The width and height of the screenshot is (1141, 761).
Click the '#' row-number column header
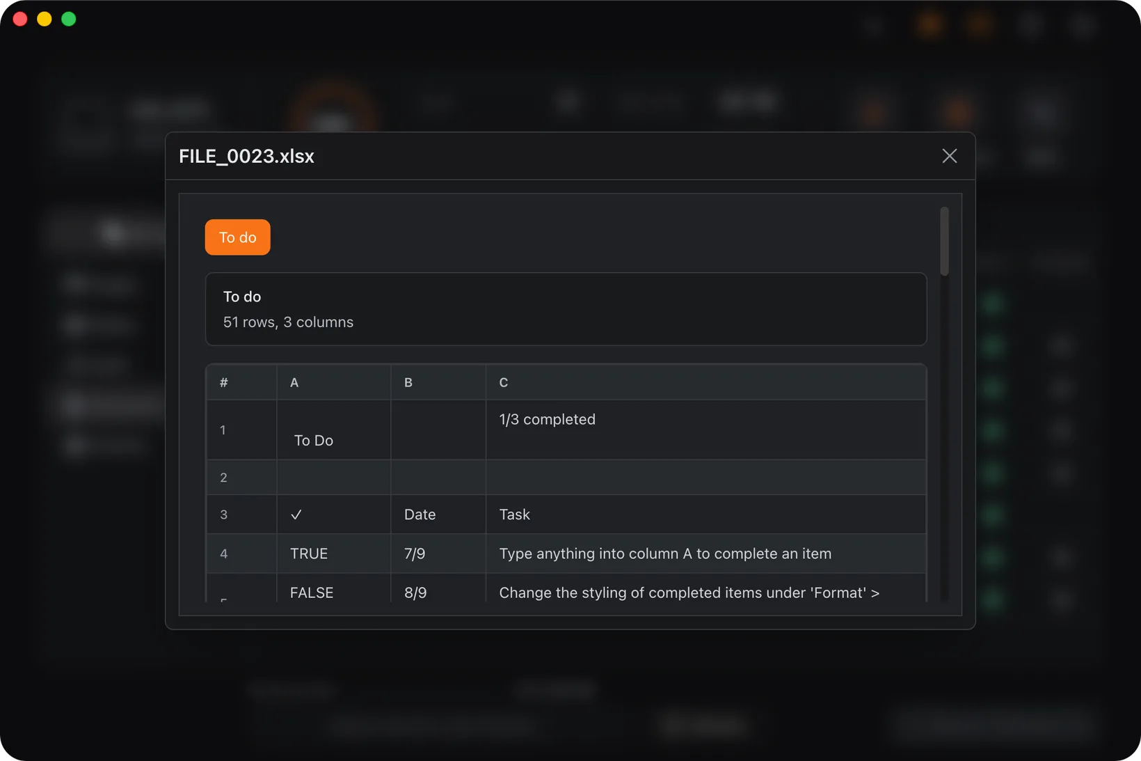coord(241,382)
